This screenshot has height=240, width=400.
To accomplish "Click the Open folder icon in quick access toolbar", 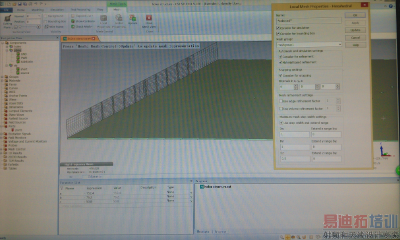I will coord(14,4).
